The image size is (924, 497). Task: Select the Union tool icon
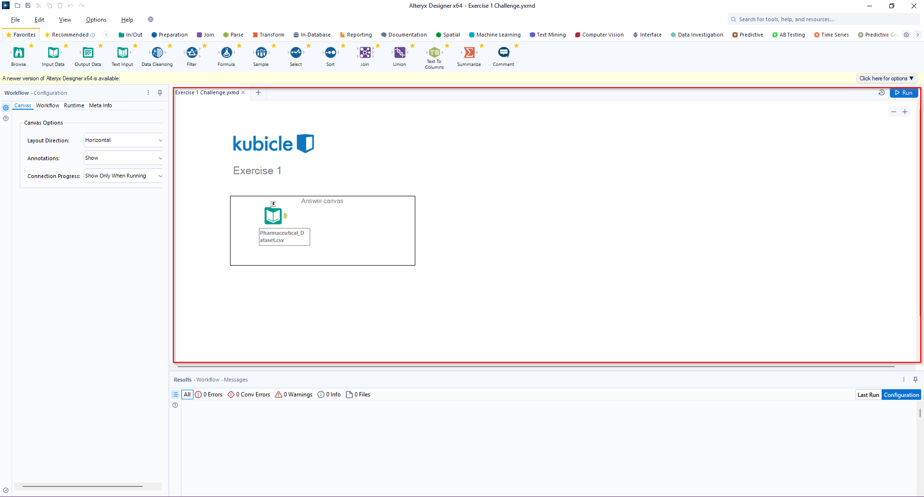point(400,52)
